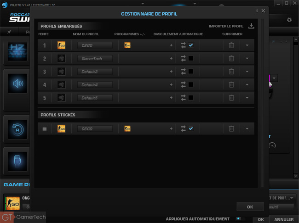Screen dimensions: 299x223
Task: Click the Annuler button
Action: pos(284,219)
